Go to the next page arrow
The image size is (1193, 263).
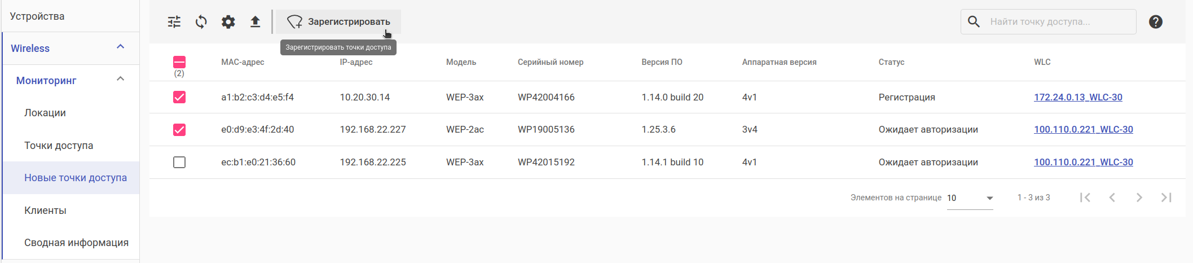(1139, 198)
